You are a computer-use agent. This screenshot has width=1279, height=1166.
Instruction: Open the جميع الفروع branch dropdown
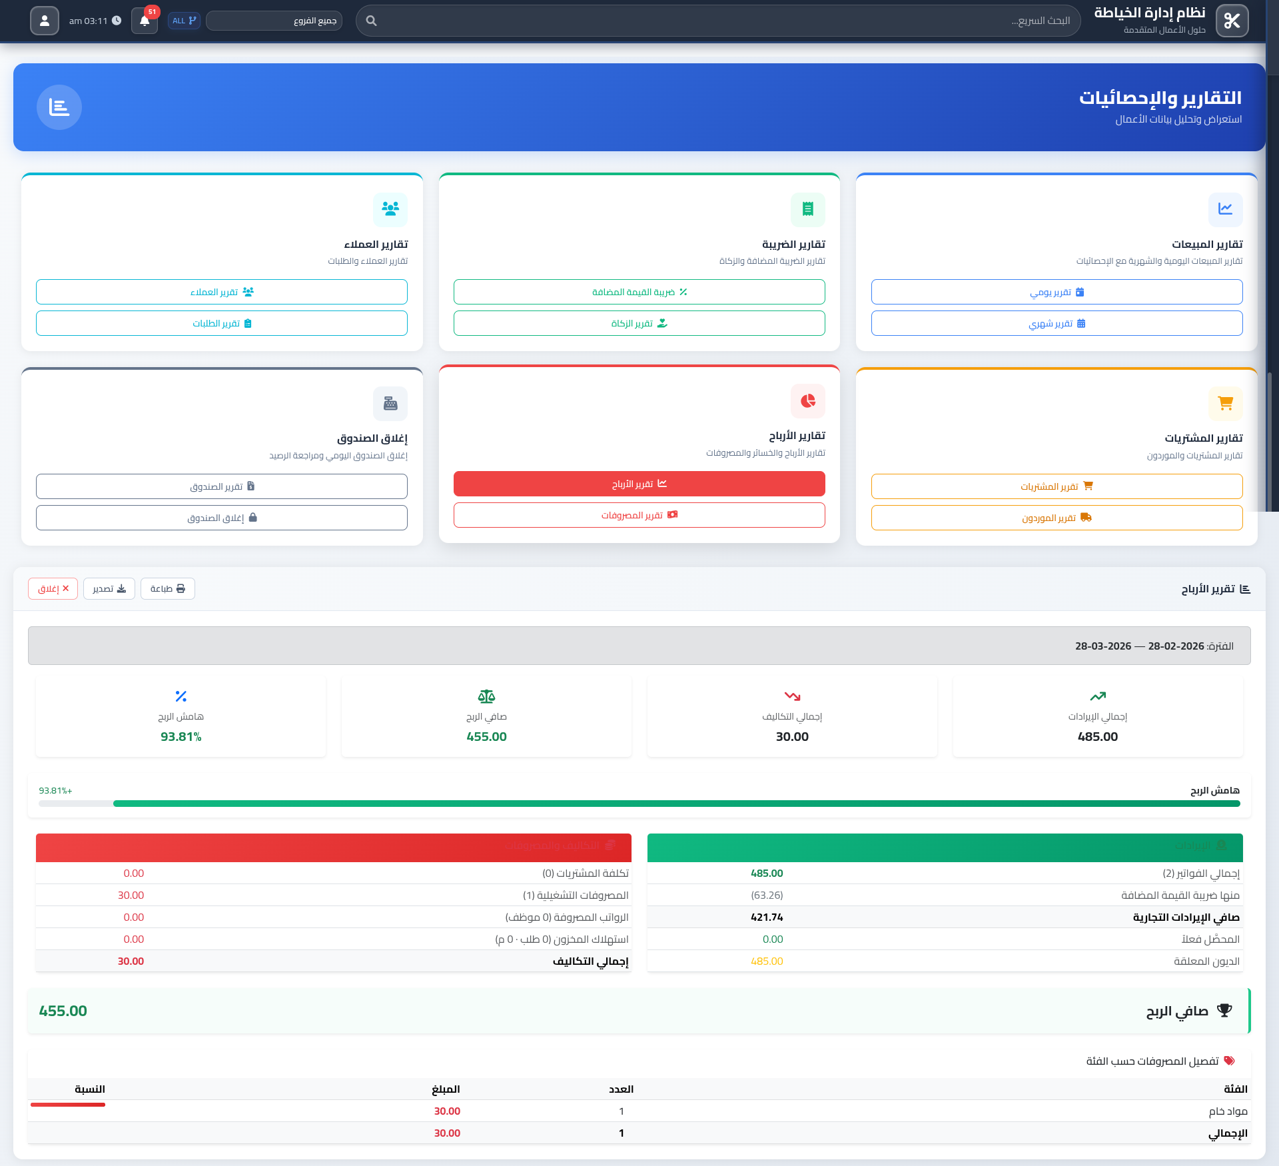click(274, 21)
